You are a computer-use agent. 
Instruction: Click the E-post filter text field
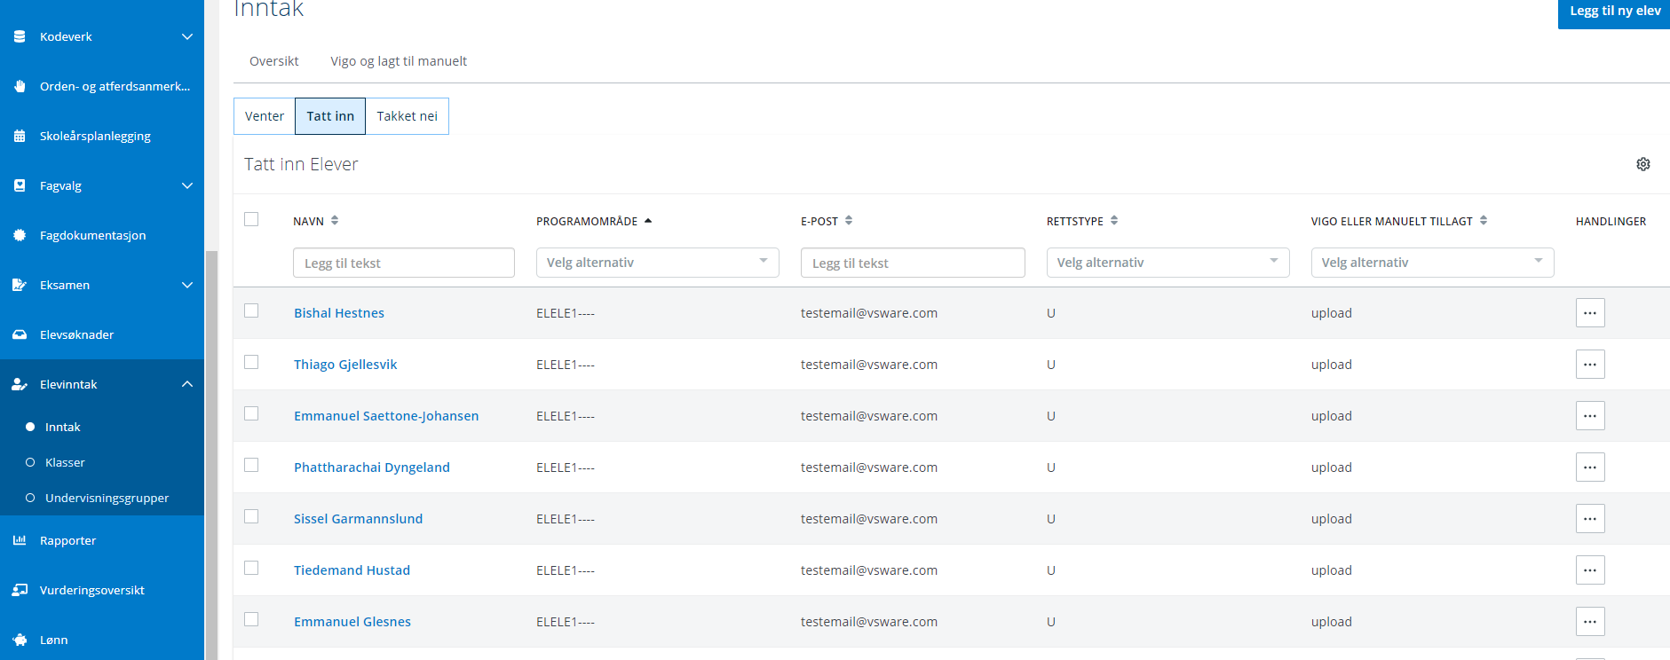pos(913,263)
